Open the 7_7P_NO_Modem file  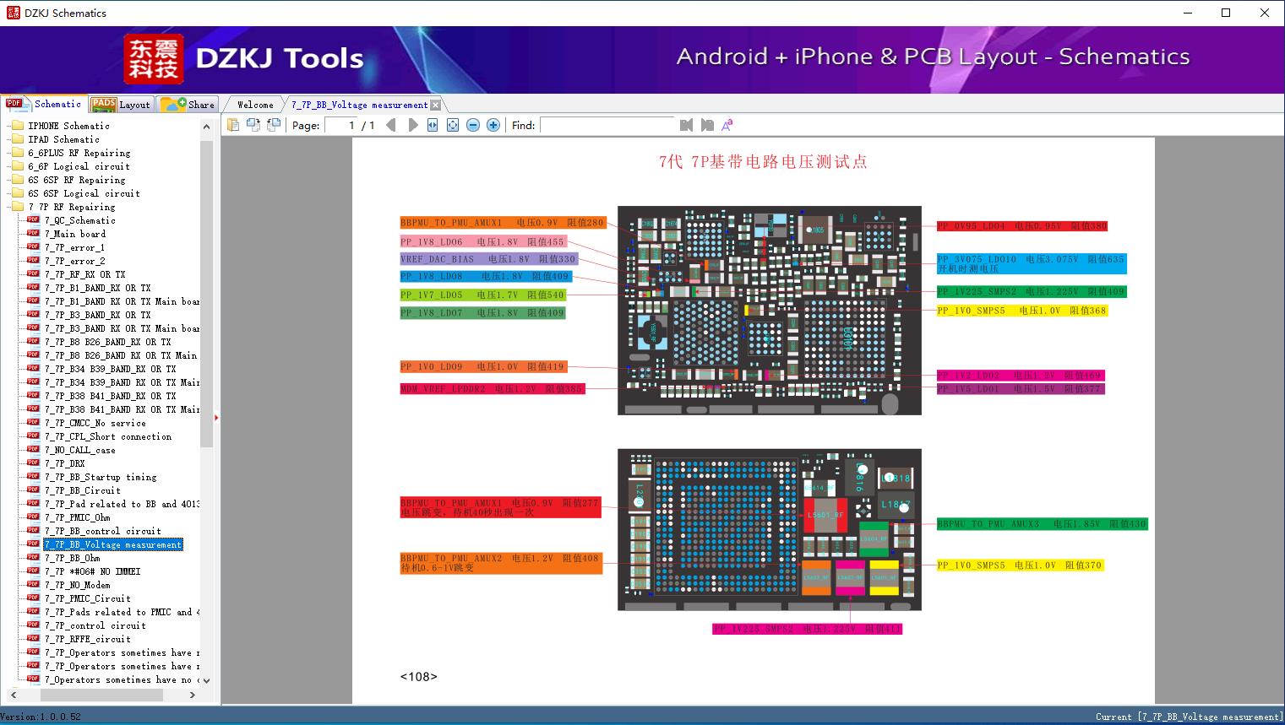click(x=77, y=585)
